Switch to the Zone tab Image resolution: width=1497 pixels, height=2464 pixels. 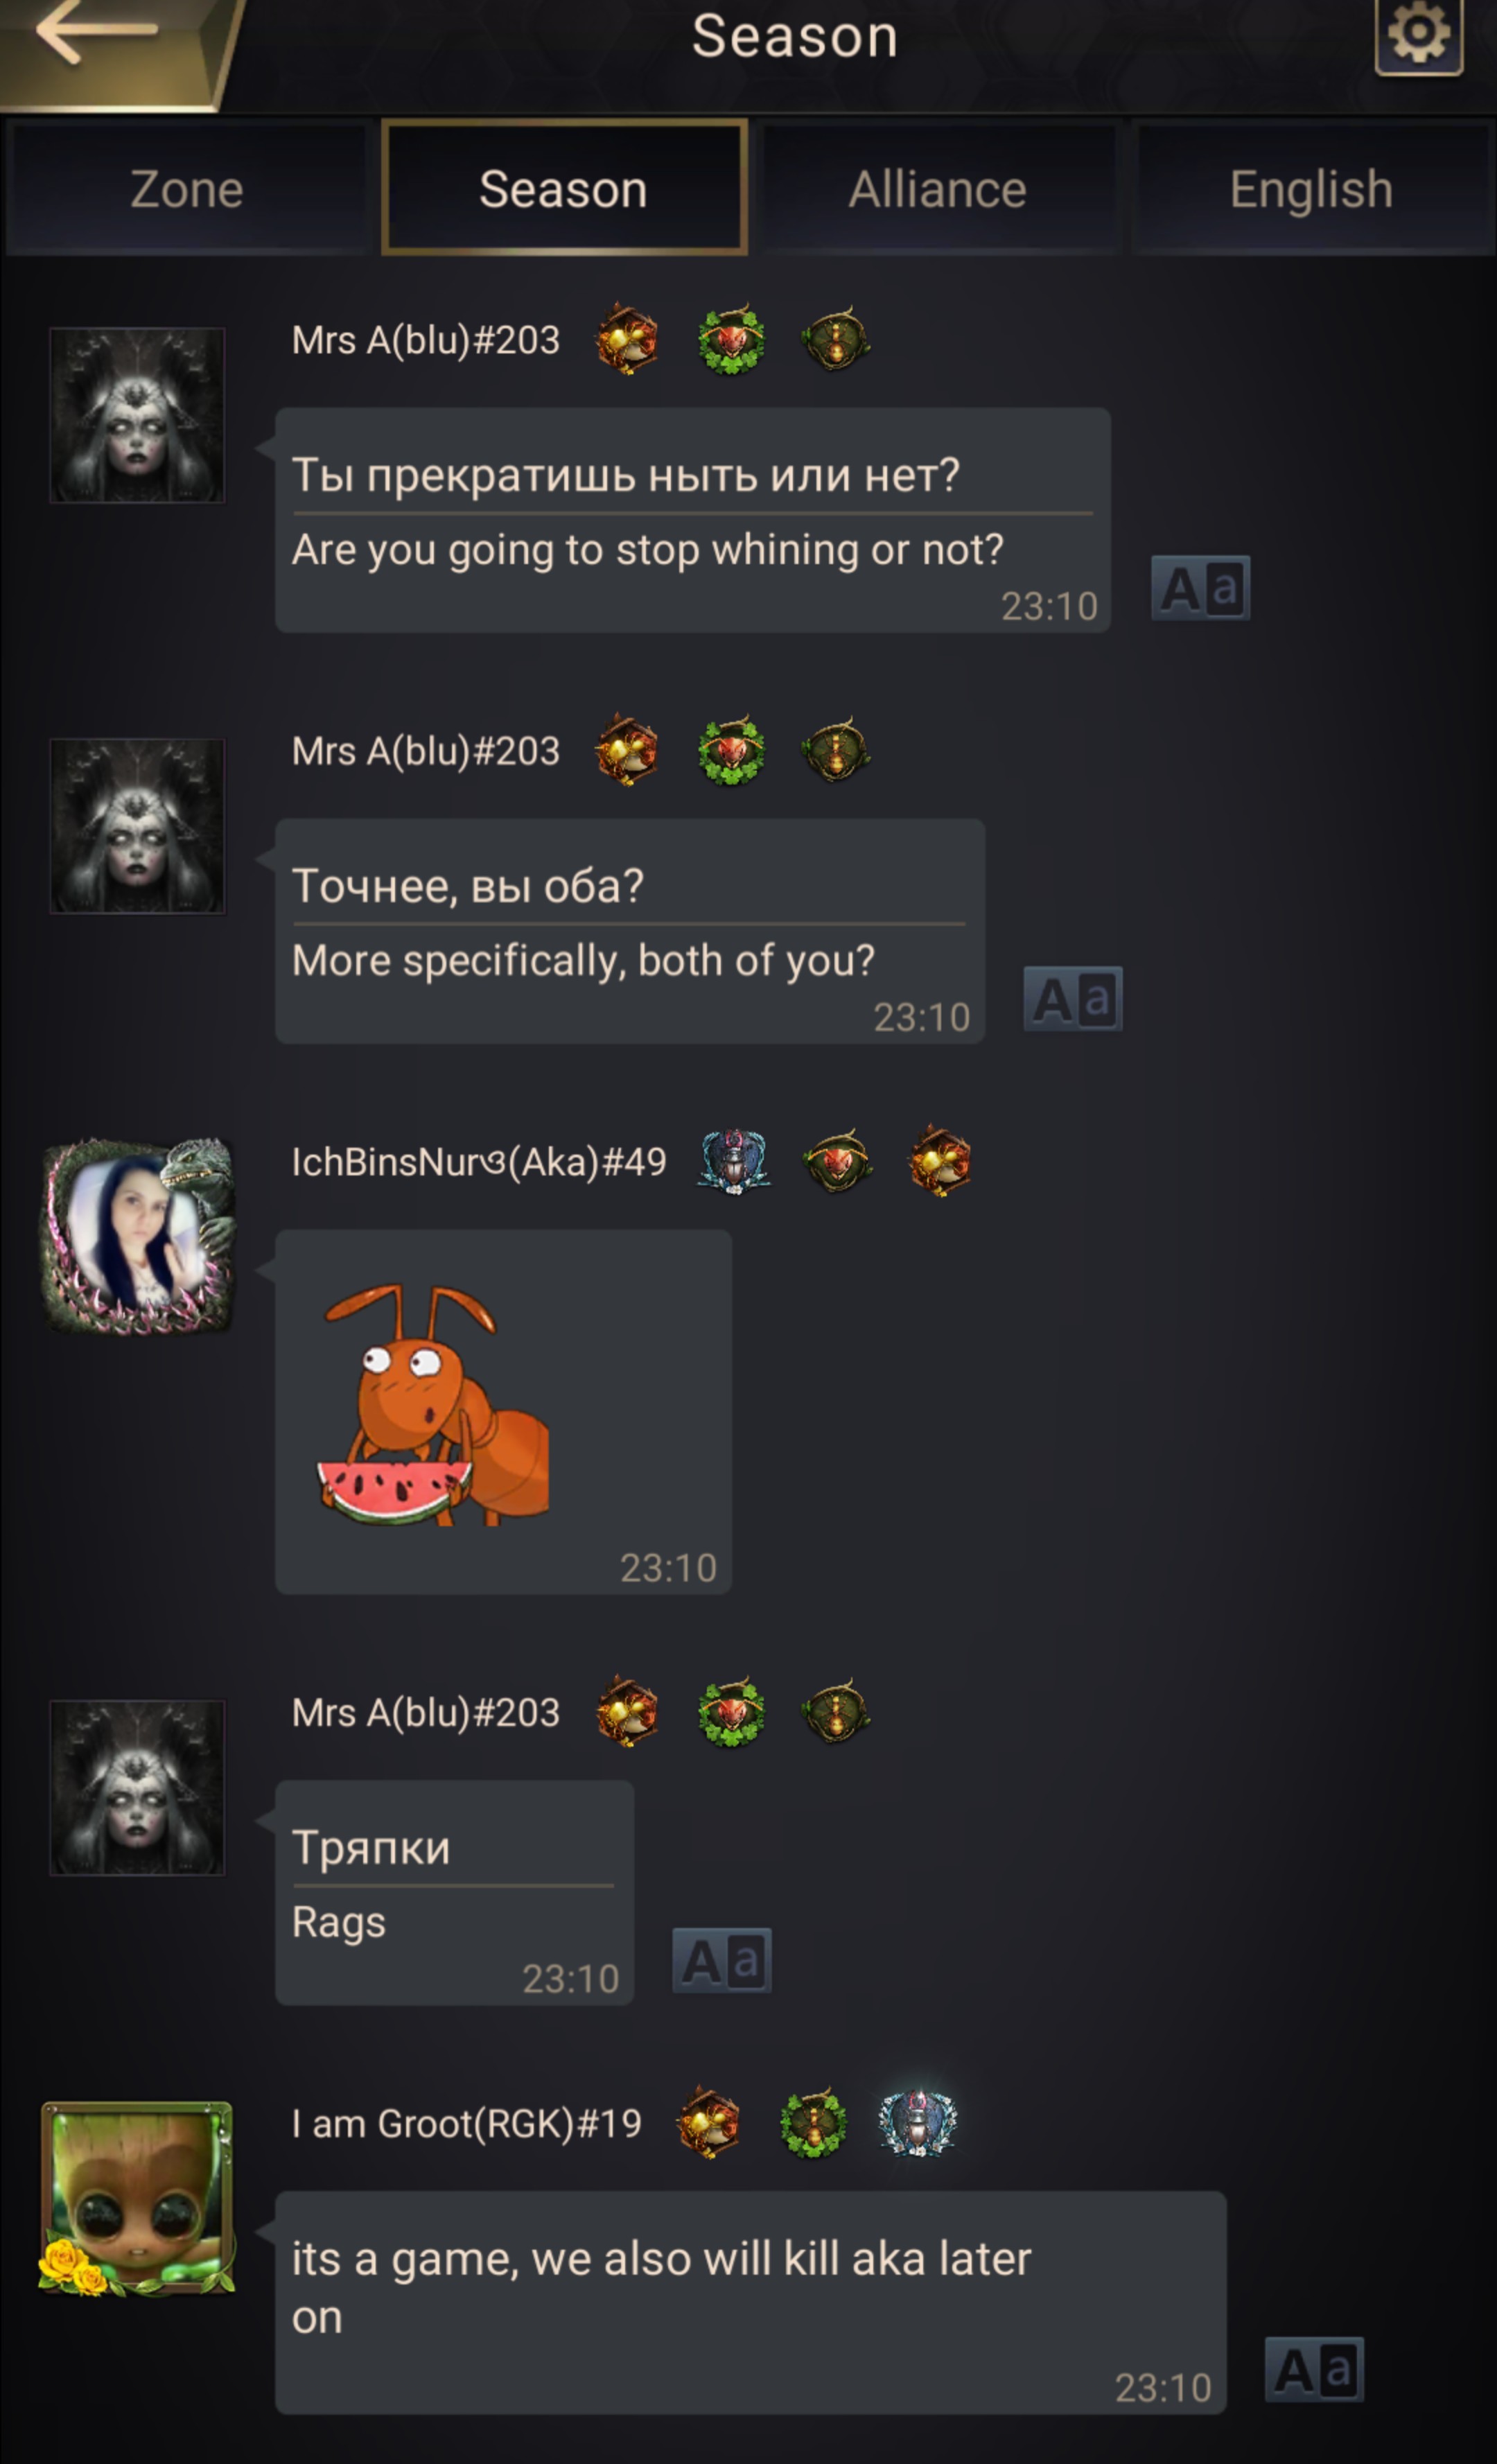click(x=187, y=189)
